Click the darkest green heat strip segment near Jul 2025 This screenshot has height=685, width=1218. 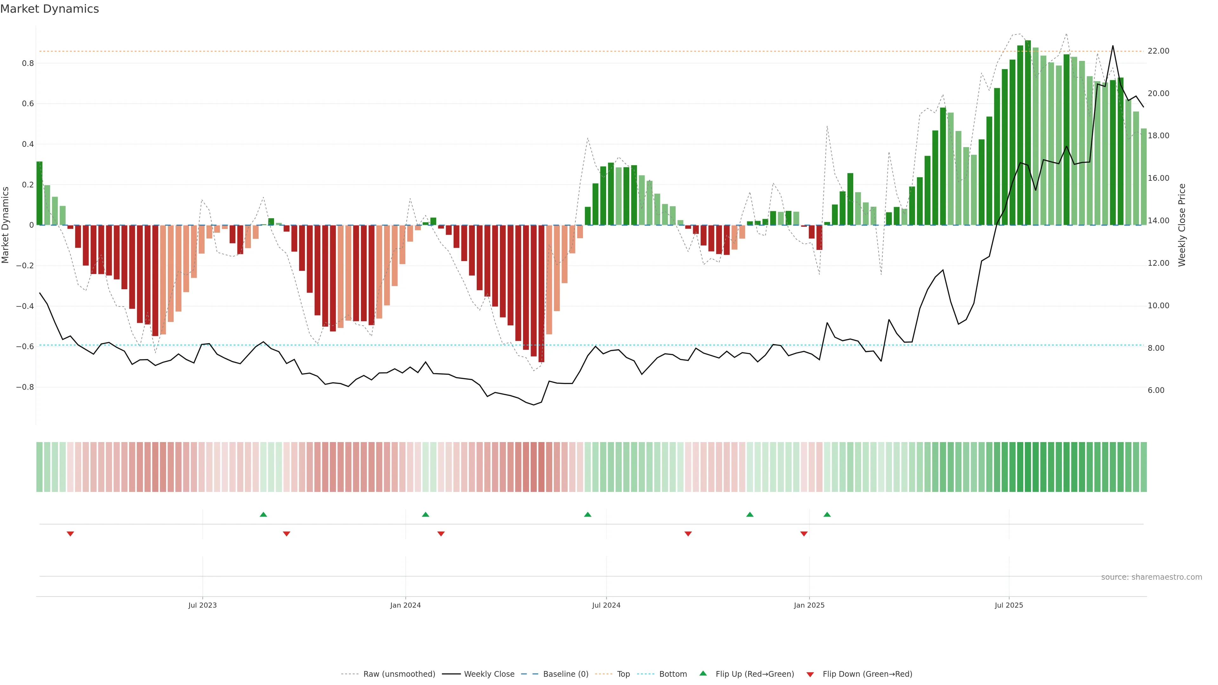(1028, 467)
